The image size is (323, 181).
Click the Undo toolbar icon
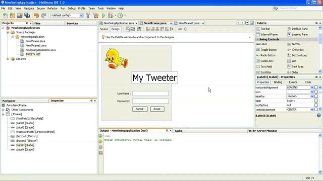point(36,16)
